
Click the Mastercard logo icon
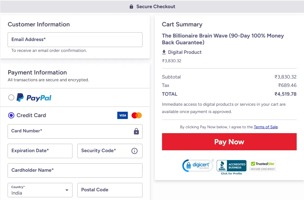point(137,115)
